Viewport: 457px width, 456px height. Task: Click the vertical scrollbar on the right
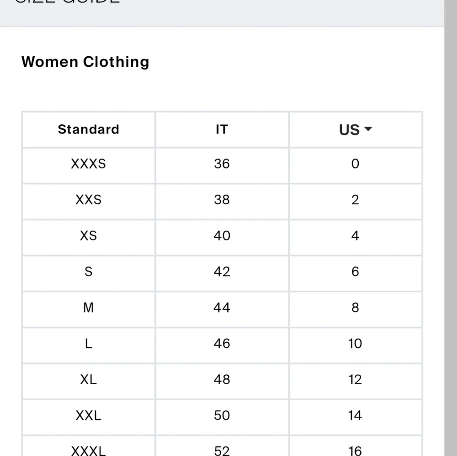click(451, 228)
